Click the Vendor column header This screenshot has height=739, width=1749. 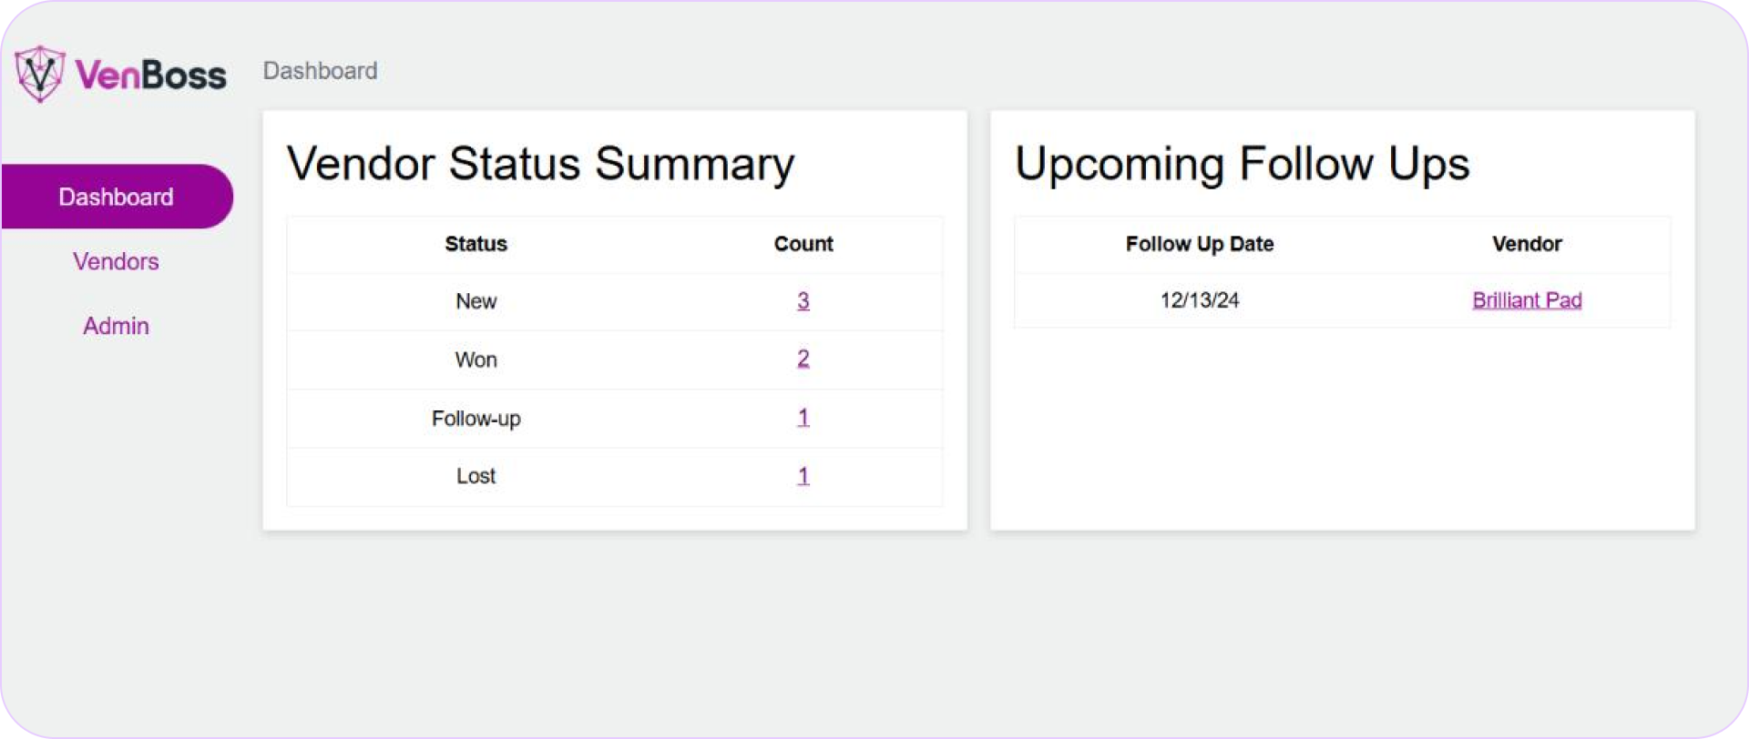(x=1527, y=244)
